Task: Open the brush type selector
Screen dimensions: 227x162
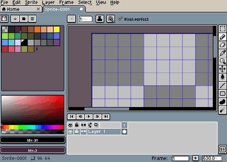Action: click(72, 19)
